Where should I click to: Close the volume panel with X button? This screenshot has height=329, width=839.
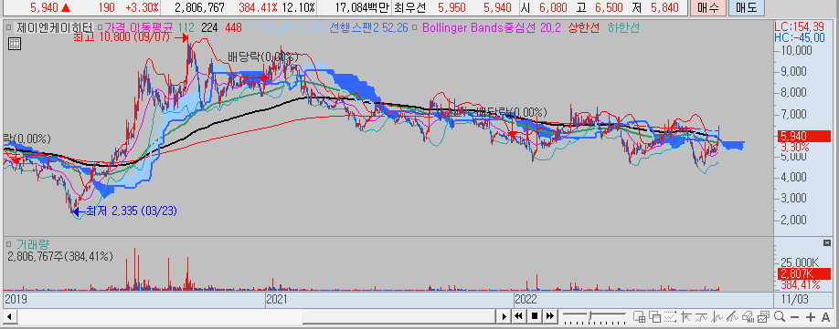pos(827,242)
